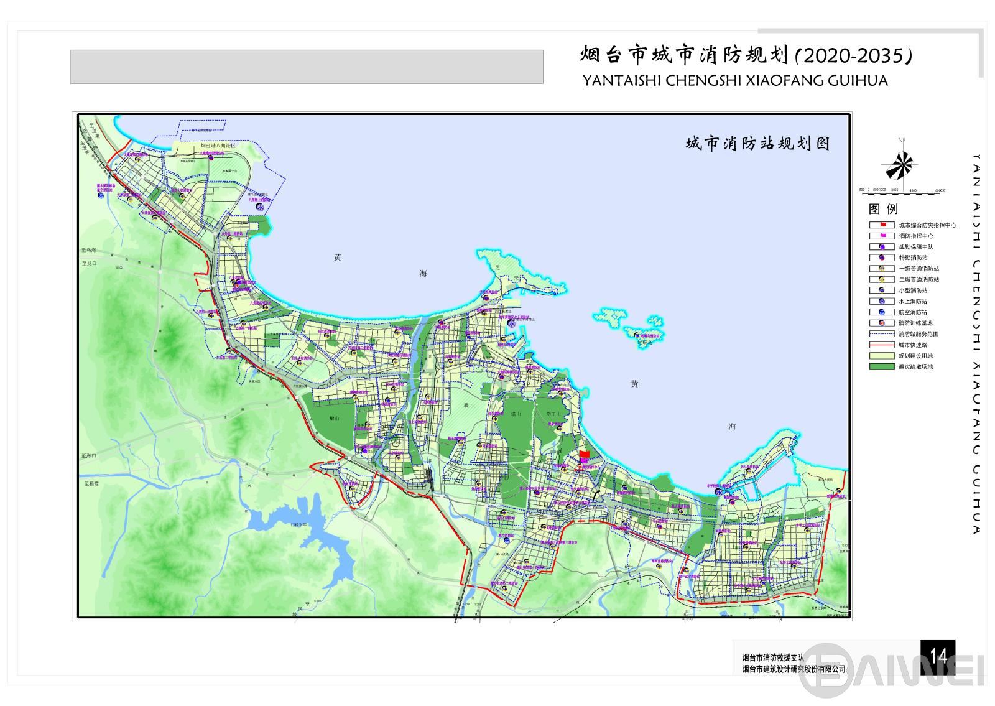Click the page number 14 box
Screen dimensions: 995x706
938,657
